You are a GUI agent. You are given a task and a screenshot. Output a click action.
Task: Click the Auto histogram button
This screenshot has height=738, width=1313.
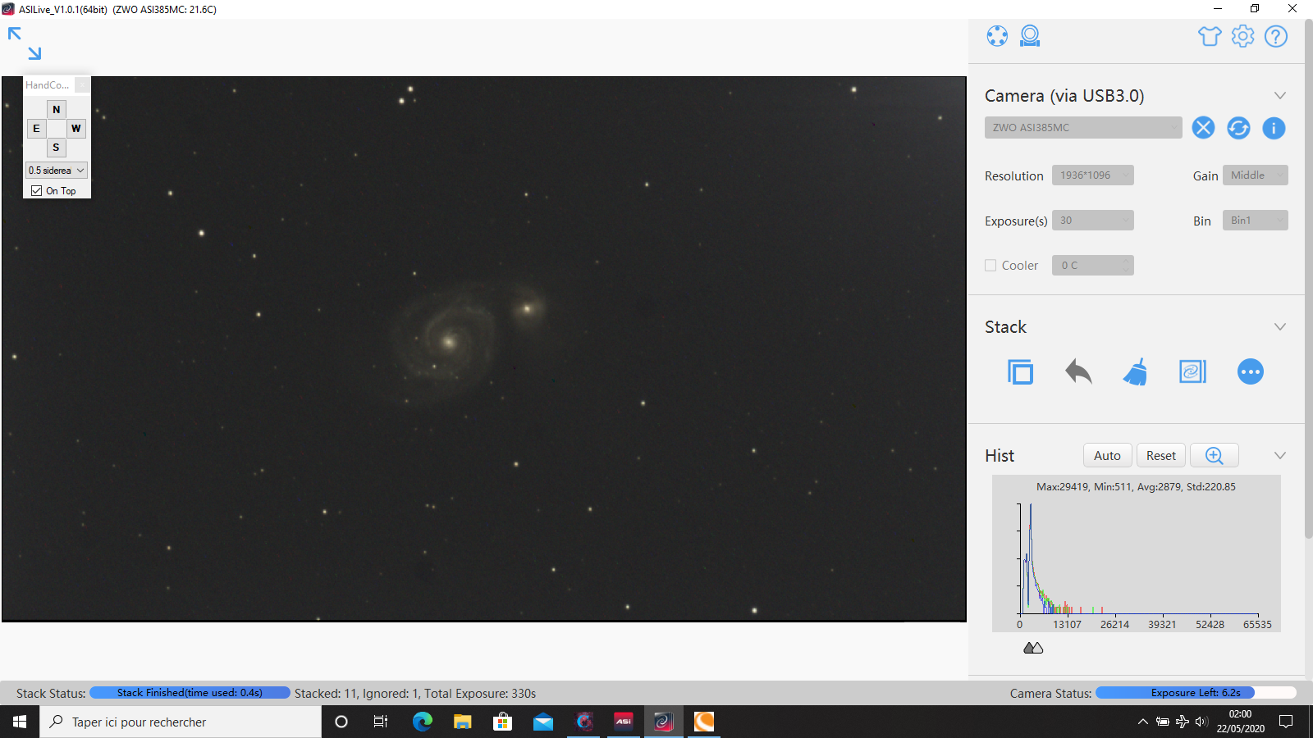click(x=1107, y=456)
